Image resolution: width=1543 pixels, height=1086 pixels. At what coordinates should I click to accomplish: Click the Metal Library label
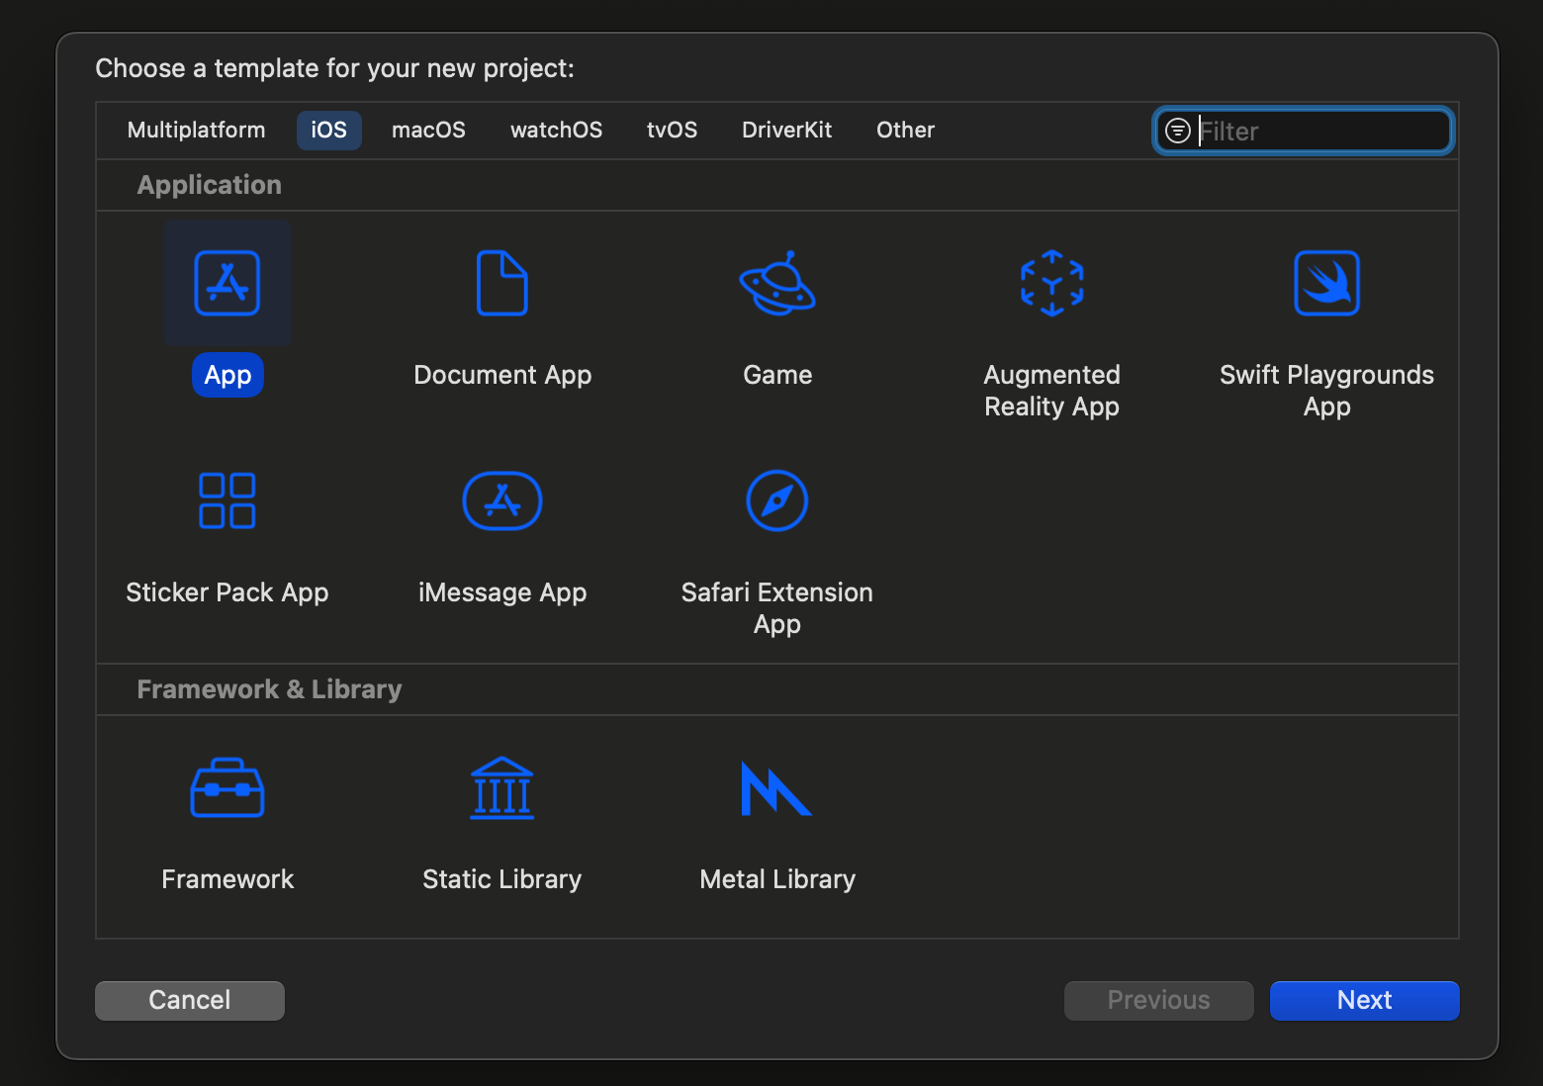click(x=777, y=879)
